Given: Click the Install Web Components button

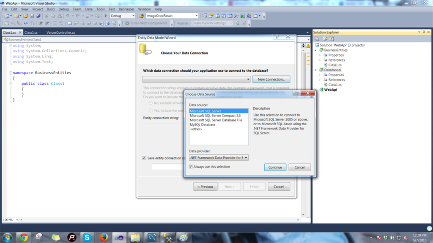Looking at the screenshot, I should 146,24.
